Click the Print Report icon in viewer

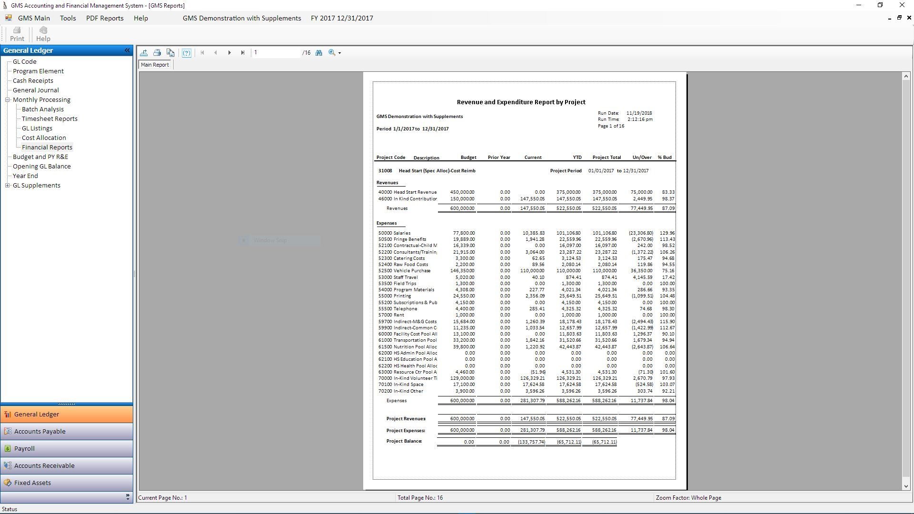(x=157, y=53)
